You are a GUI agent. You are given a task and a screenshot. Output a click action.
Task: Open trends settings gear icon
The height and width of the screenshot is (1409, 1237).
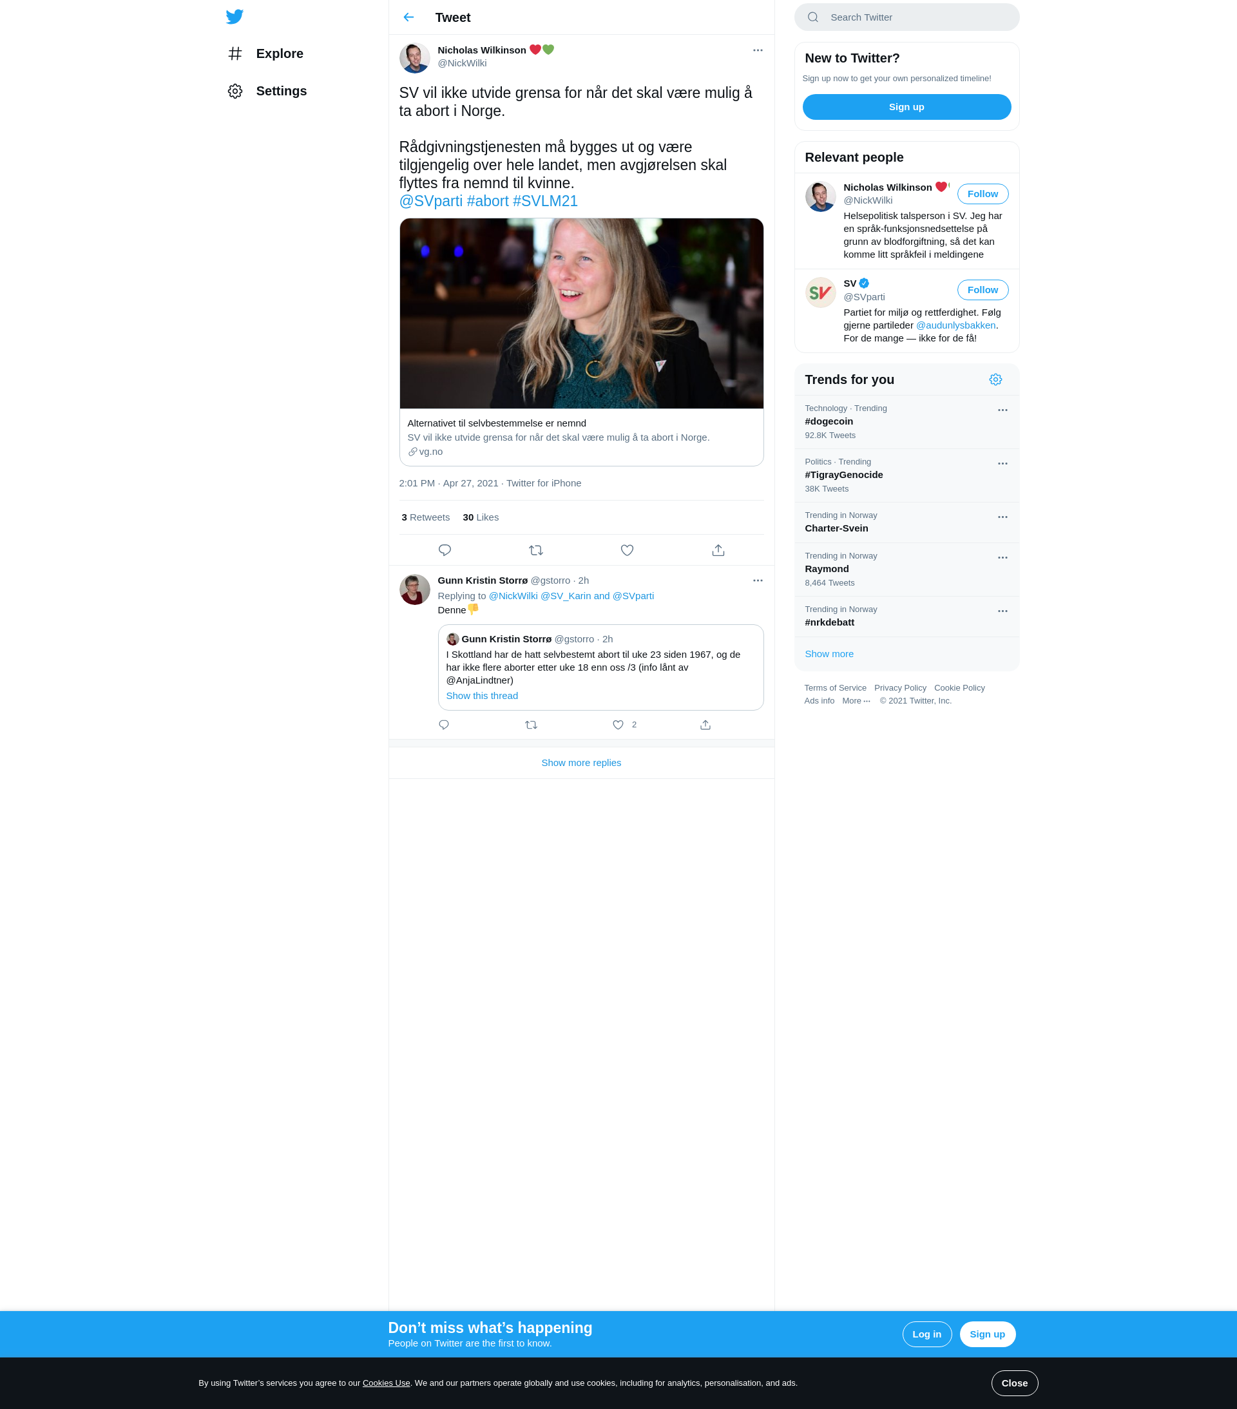pos(995,380)
